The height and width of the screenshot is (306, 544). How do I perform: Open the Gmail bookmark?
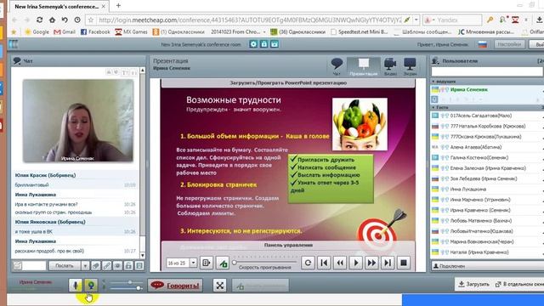(65, 32)
